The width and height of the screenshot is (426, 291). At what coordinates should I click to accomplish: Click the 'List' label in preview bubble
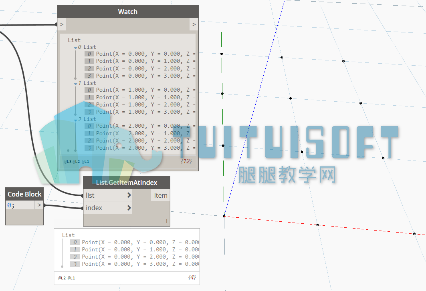tap(68, 235)
